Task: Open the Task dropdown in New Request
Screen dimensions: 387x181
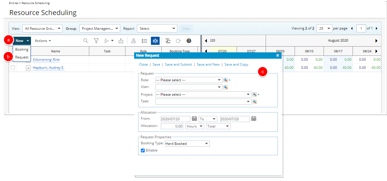Action: [x=203, y=101]
